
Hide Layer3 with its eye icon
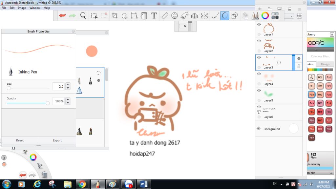pyautogui.click(x=259, y=57)
